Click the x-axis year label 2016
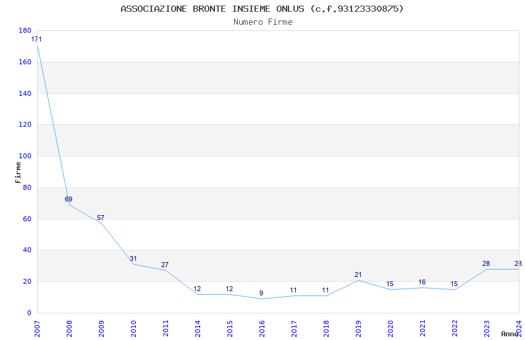The height and width of the screenshot is (340, 525). tap(262, 329)
